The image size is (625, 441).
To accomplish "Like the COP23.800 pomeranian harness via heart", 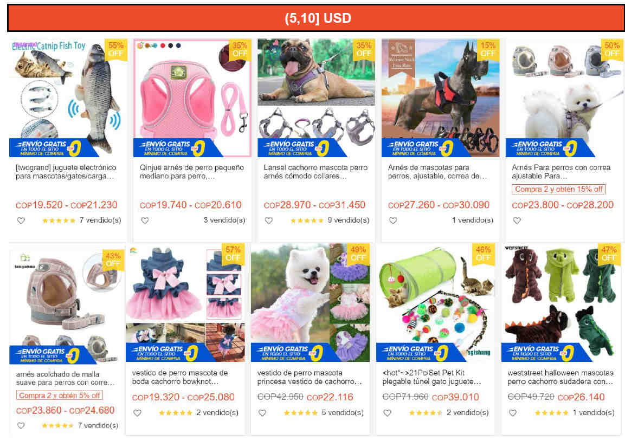I will click(517, 220).
